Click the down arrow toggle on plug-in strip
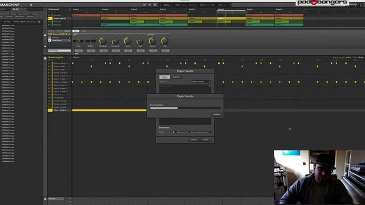Viewport: 365px width, 205px height. pyautogui.click(x=45, y=46)
